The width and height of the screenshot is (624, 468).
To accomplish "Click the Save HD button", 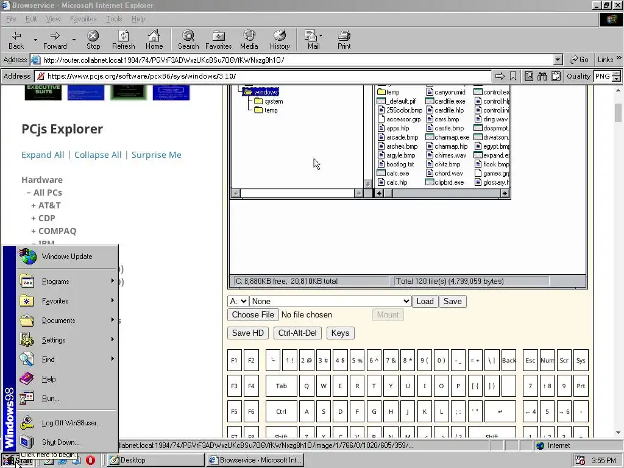I will [247, 333].
